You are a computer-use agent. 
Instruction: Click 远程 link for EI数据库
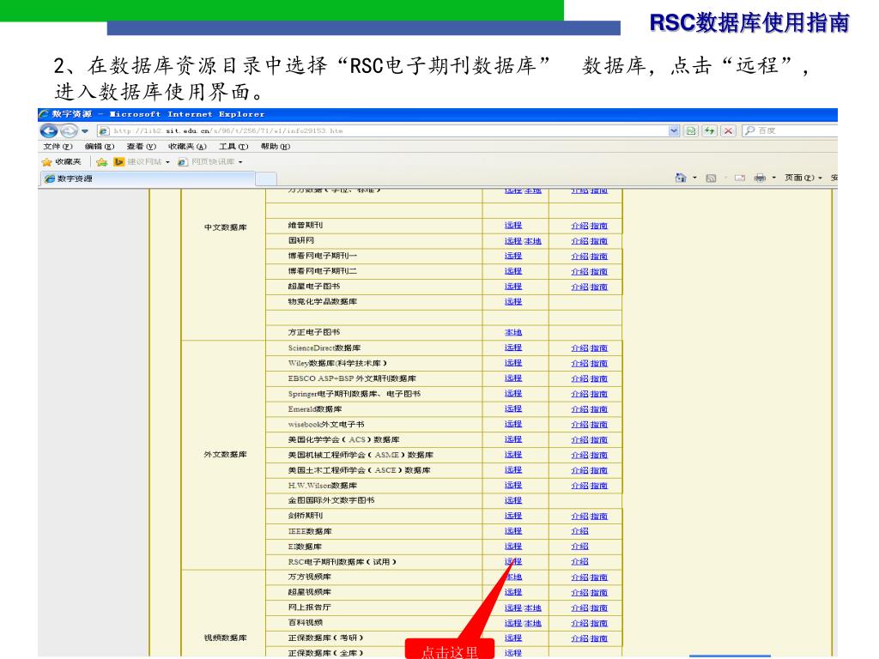pos(513,547)
